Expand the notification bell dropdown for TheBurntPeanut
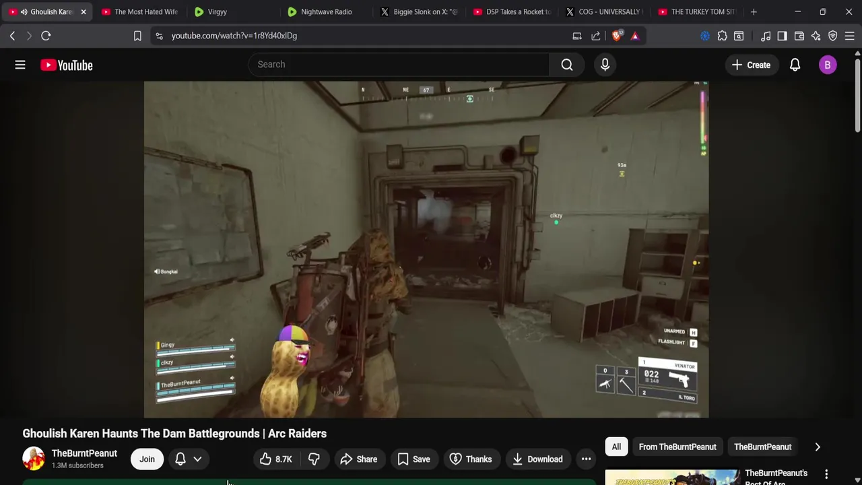The image size is (862, 485). tap(189, 459)
